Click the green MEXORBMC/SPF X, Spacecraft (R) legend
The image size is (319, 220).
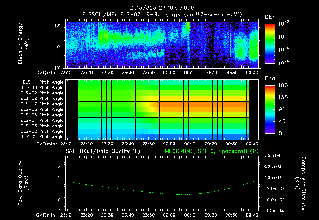point(212,151)
